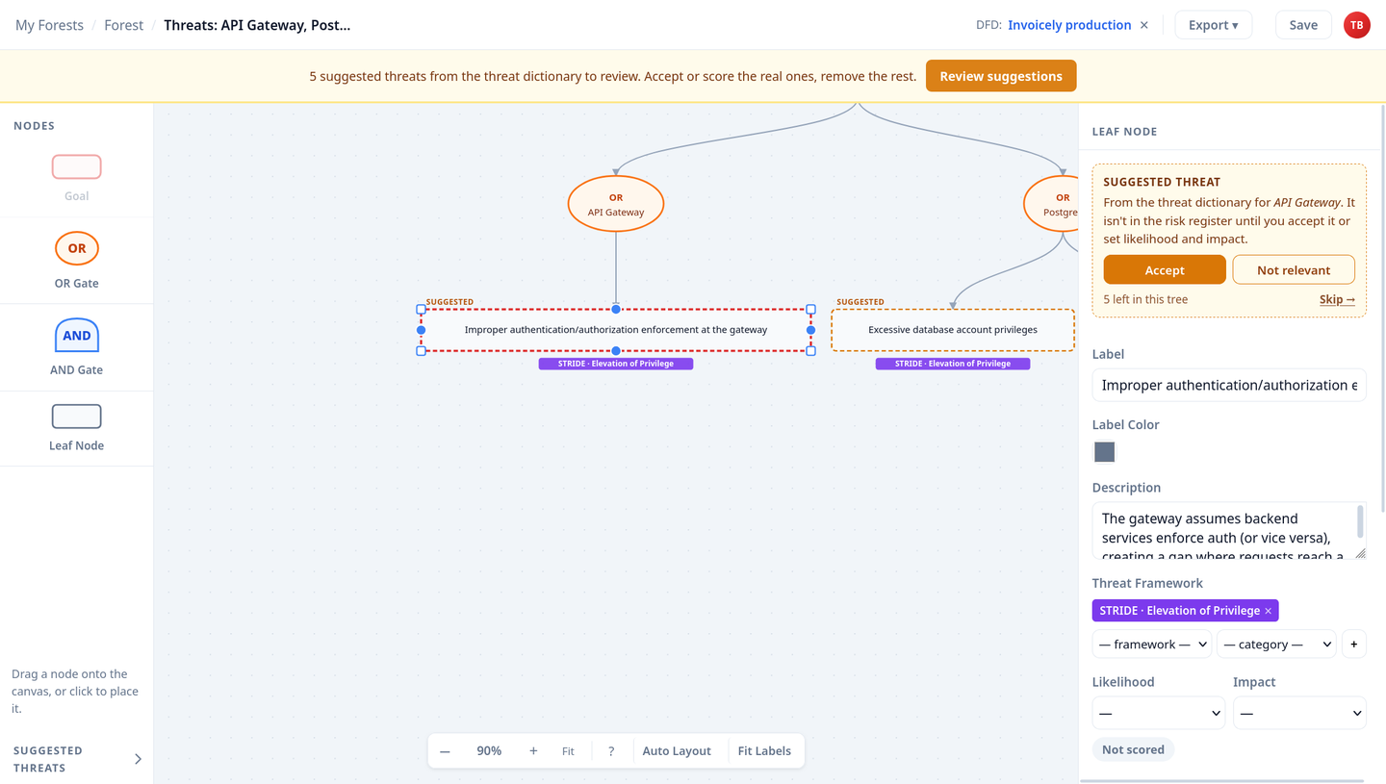Accept the suggested threat
The height and width of the screenshot is (784, 1386).
tap(1165, 270)
